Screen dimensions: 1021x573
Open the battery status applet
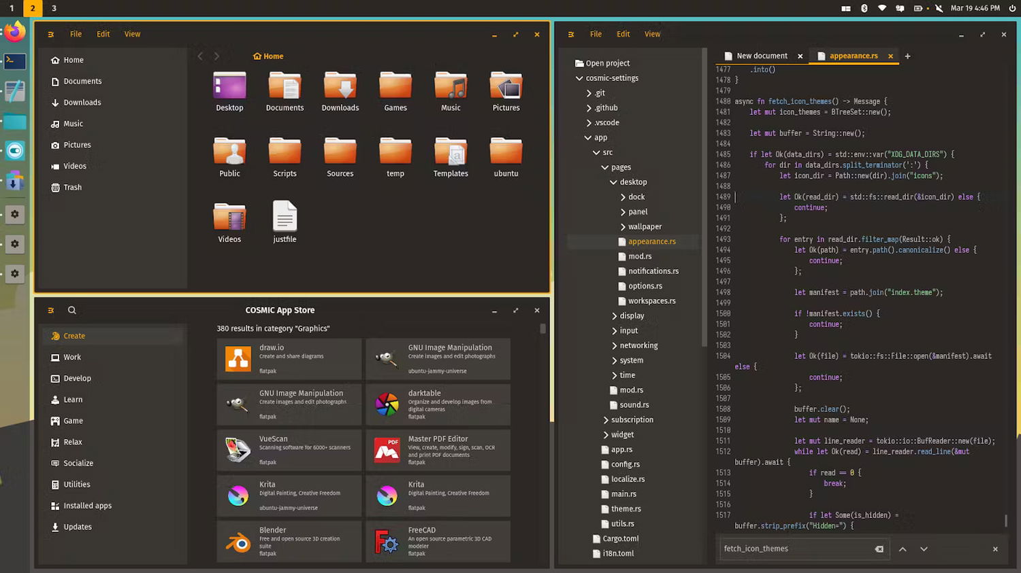918,8
